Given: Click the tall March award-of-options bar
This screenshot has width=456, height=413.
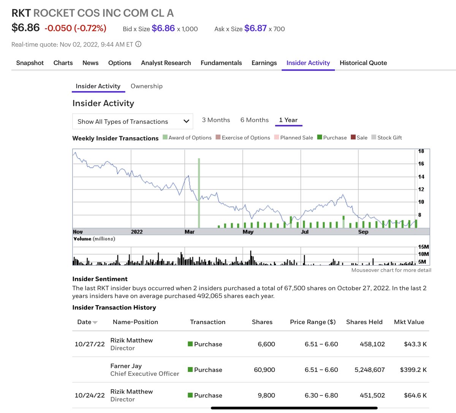Looking at the screenshot, I should coord(199,193).
